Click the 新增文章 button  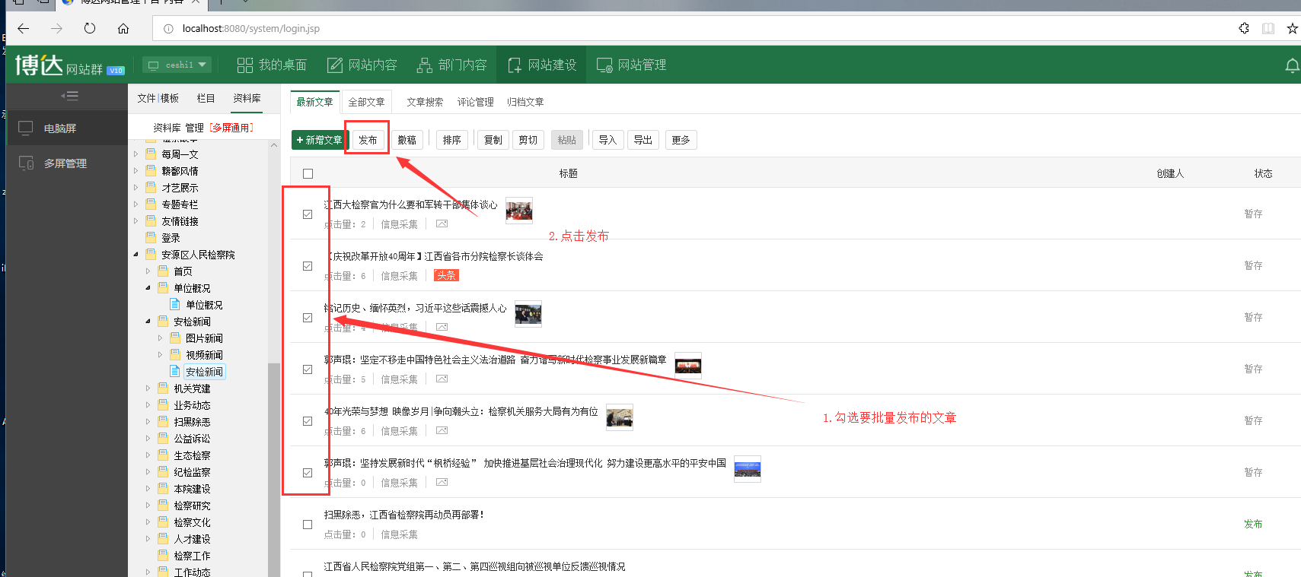320,140
